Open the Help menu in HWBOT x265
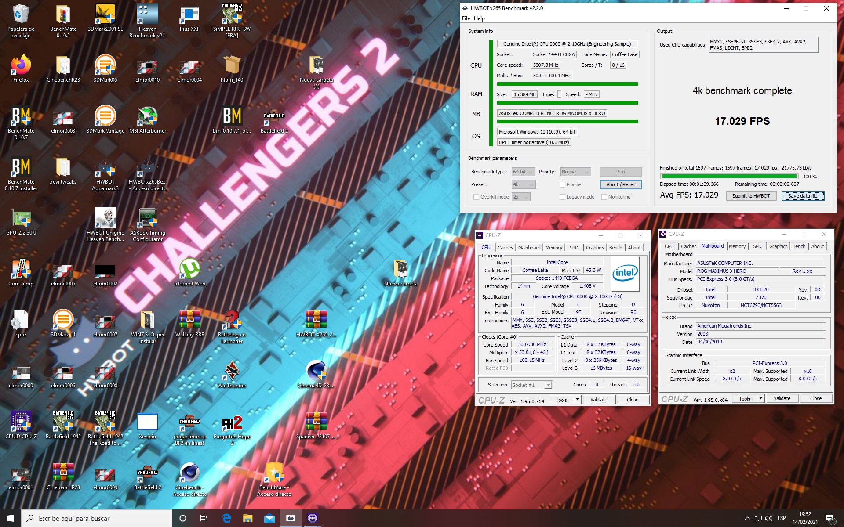 point(479,18)
